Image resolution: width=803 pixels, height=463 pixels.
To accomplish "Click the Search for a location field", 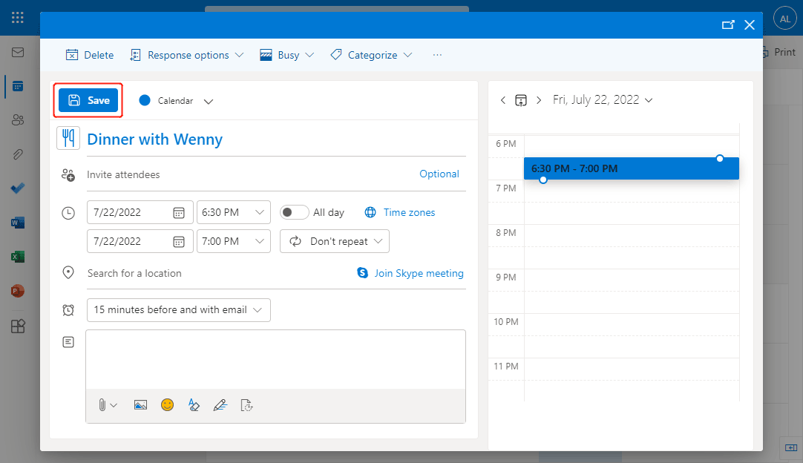I will [x=217, y=273].
